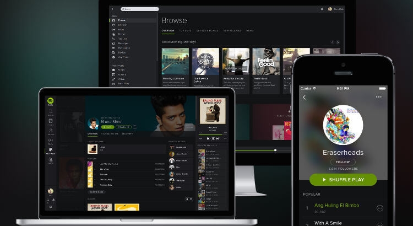413x226 pixels.
Task: Switch albums to list view on laptop
Action: pos(187,200)
